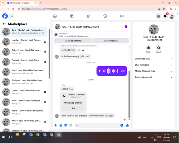The height and width of the screenshot is (143, 179).
Task: Click the listing thumbnail in right panel
Action: [154, 29]
